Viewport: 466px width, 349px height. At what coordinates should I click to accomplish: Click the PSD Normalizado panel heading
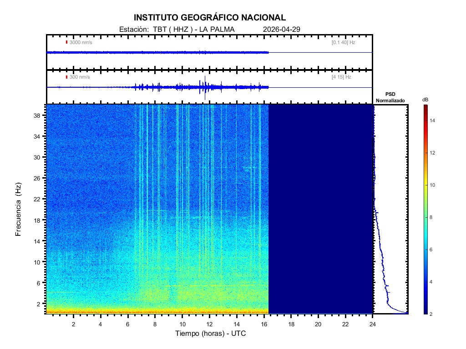(390, 97)
